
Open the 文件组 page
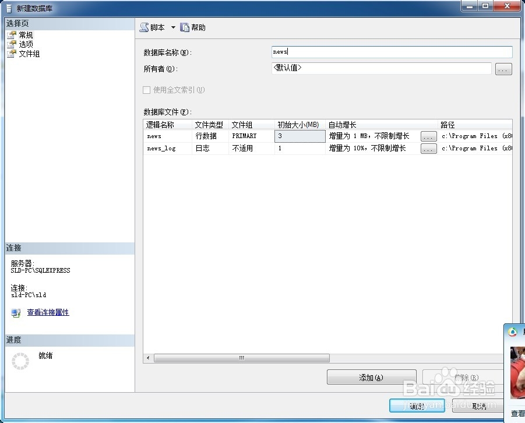[27, 54]
